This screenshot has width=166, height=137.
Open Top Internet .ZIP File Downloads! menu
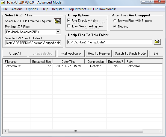92,9
